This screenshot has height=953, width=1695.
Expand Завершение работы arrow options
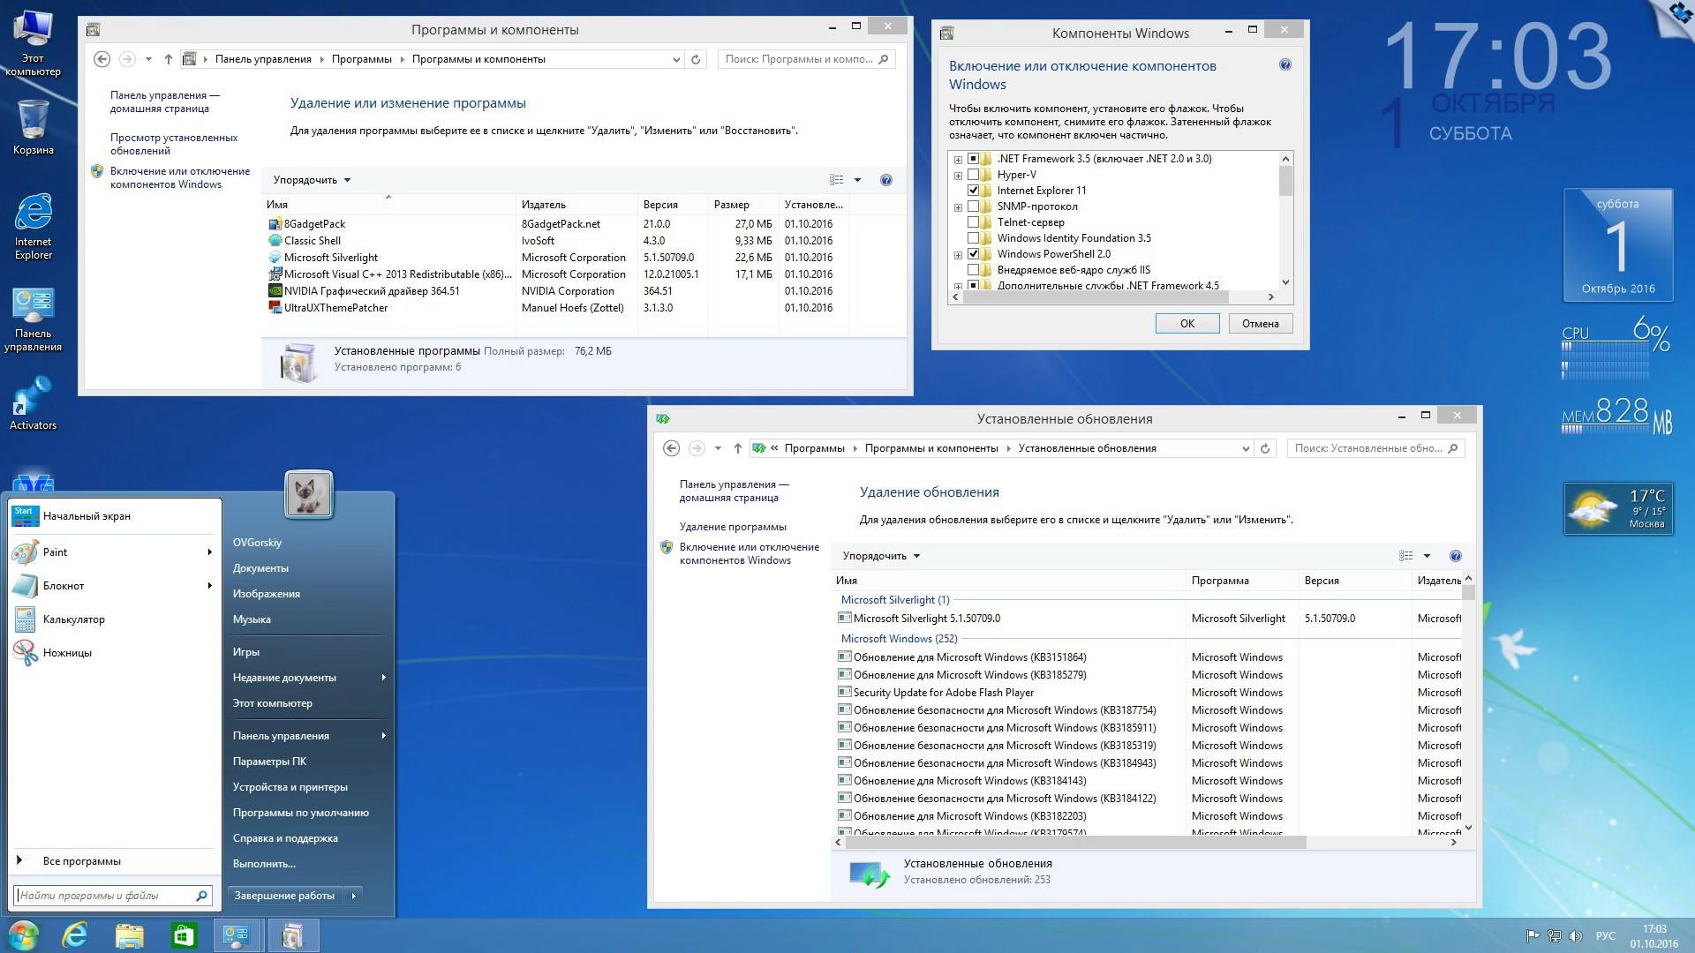[x=354, y=896]
